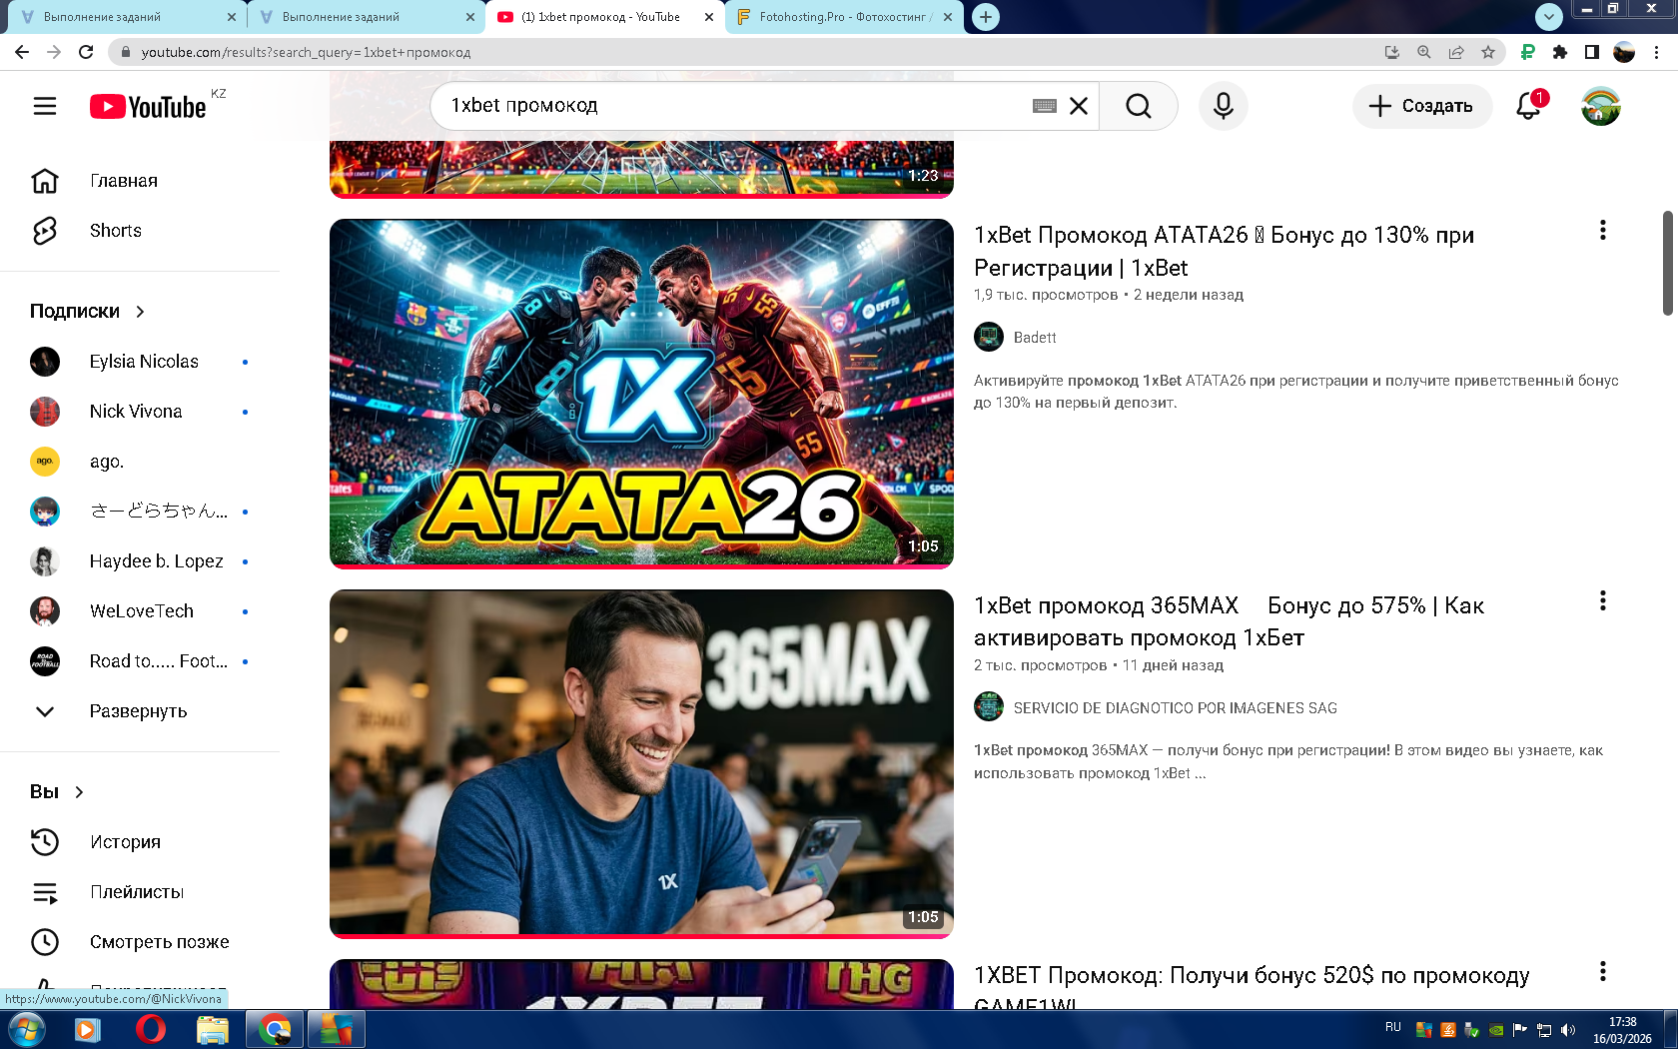
Task: Install the app via address bar icon
Action: 1392,52
